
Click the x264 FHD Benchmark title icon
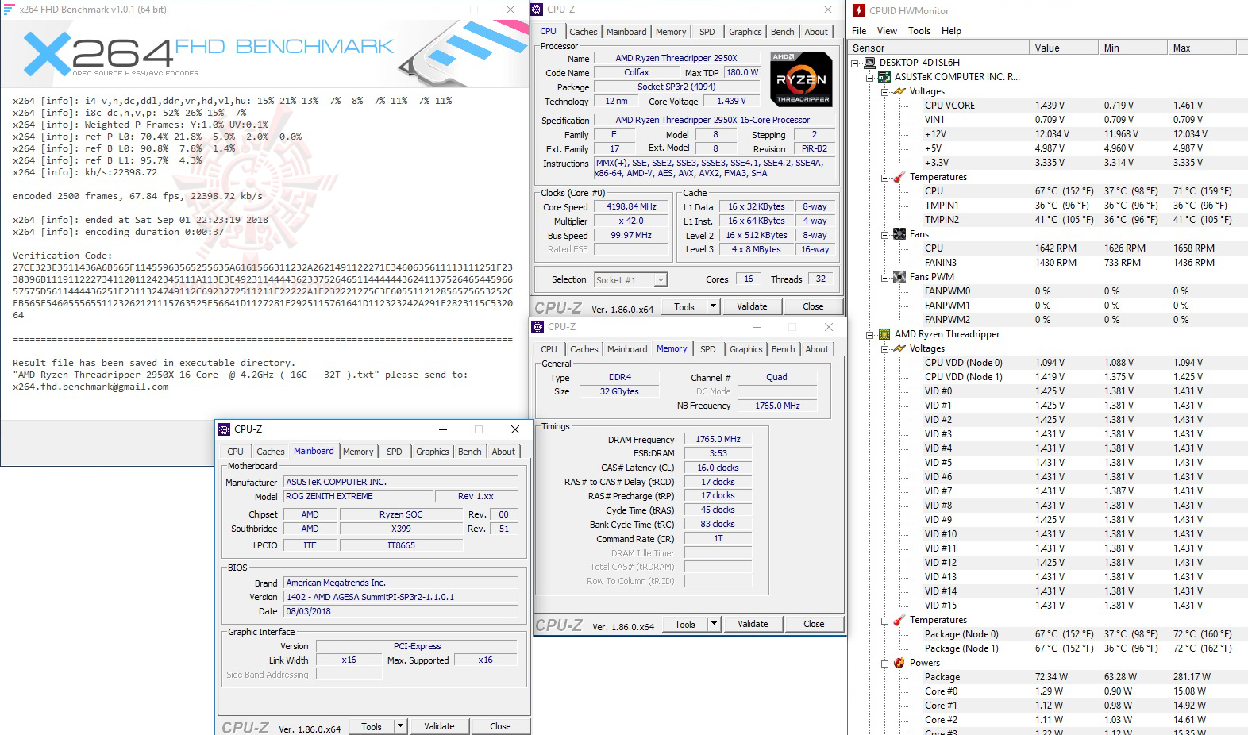(9, 10)
